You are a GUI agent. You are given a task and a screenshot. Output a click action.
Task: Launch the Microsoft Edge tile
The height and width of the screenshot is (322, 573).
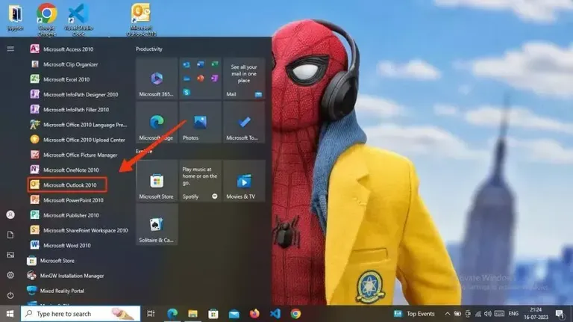point(157,123)
